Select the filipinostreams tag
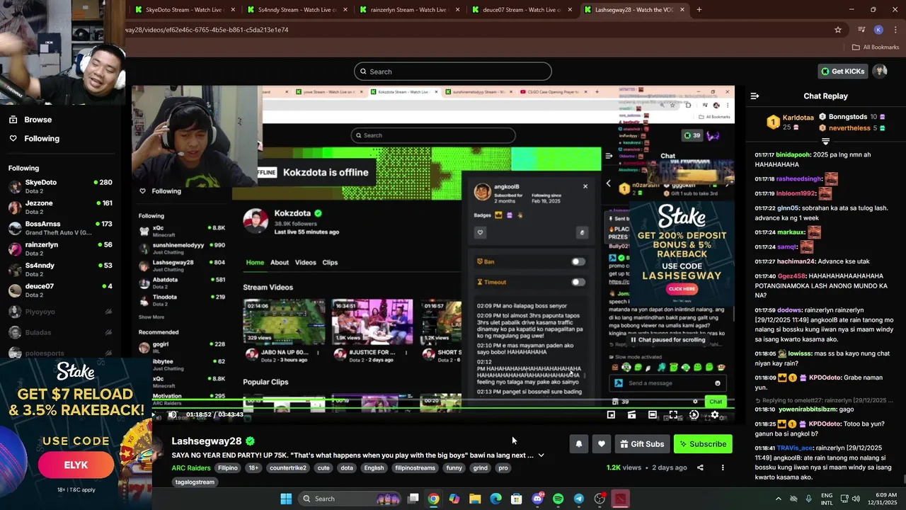906x510 pixels. [x=415, y=468]
